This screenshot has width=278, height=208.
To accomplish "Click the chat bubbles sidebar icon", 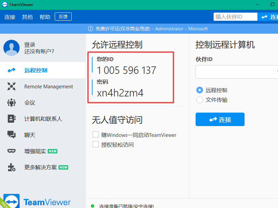I will 11,135.
